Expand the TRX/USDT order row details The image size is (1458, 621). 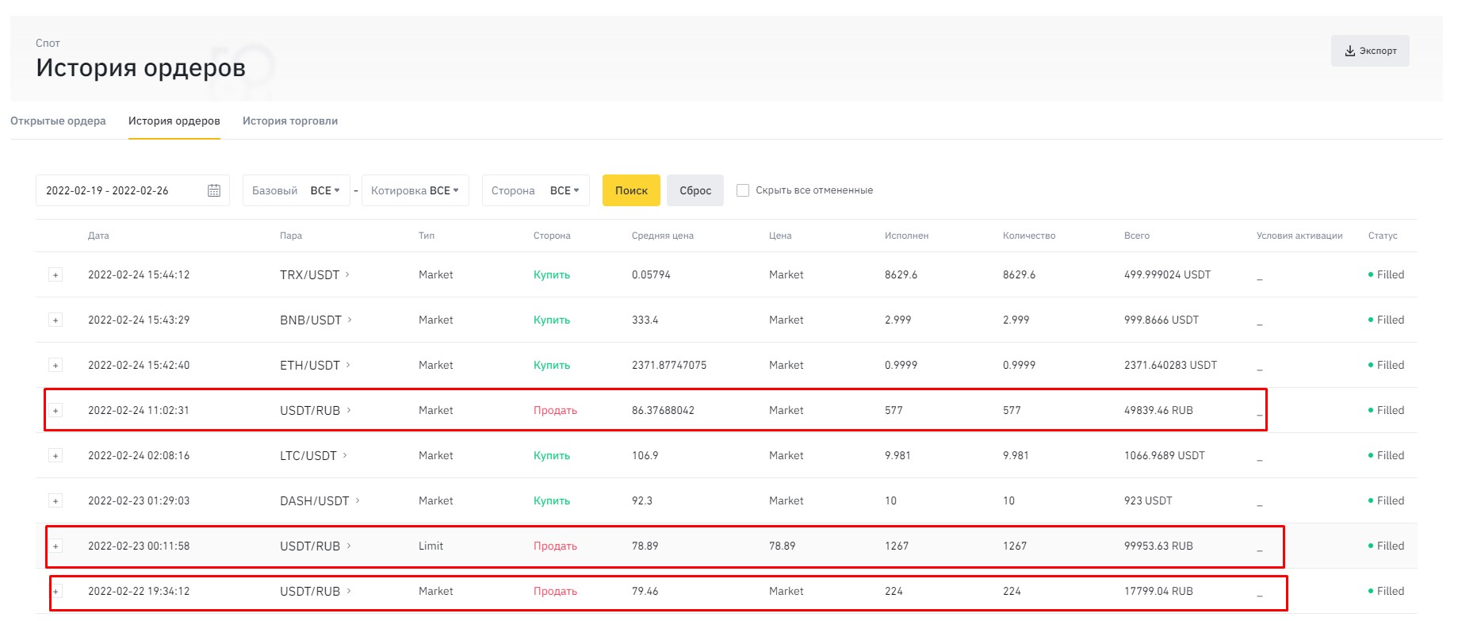click(55, 275)
